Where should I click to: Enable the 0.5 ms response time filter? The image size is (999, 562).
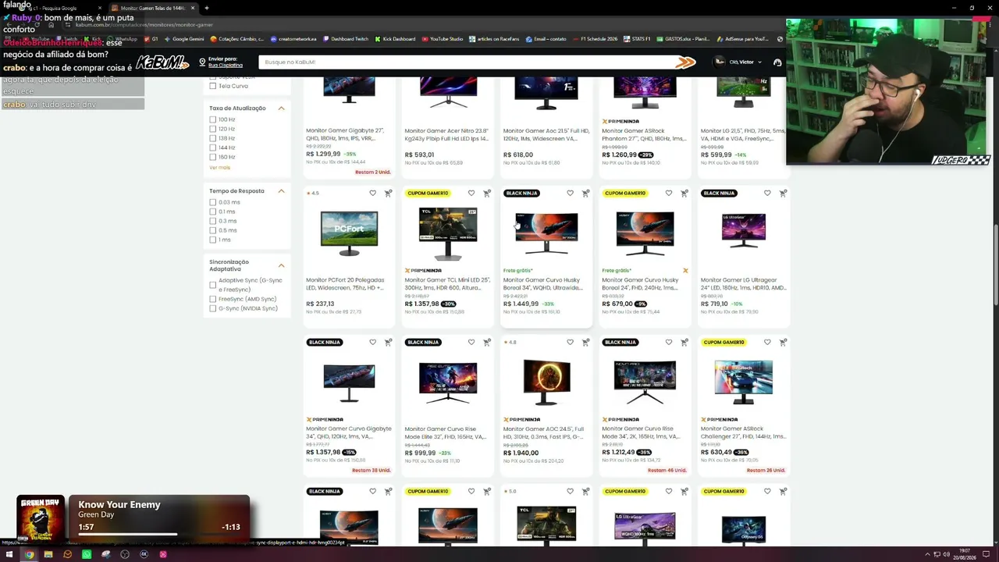point(212,230)
